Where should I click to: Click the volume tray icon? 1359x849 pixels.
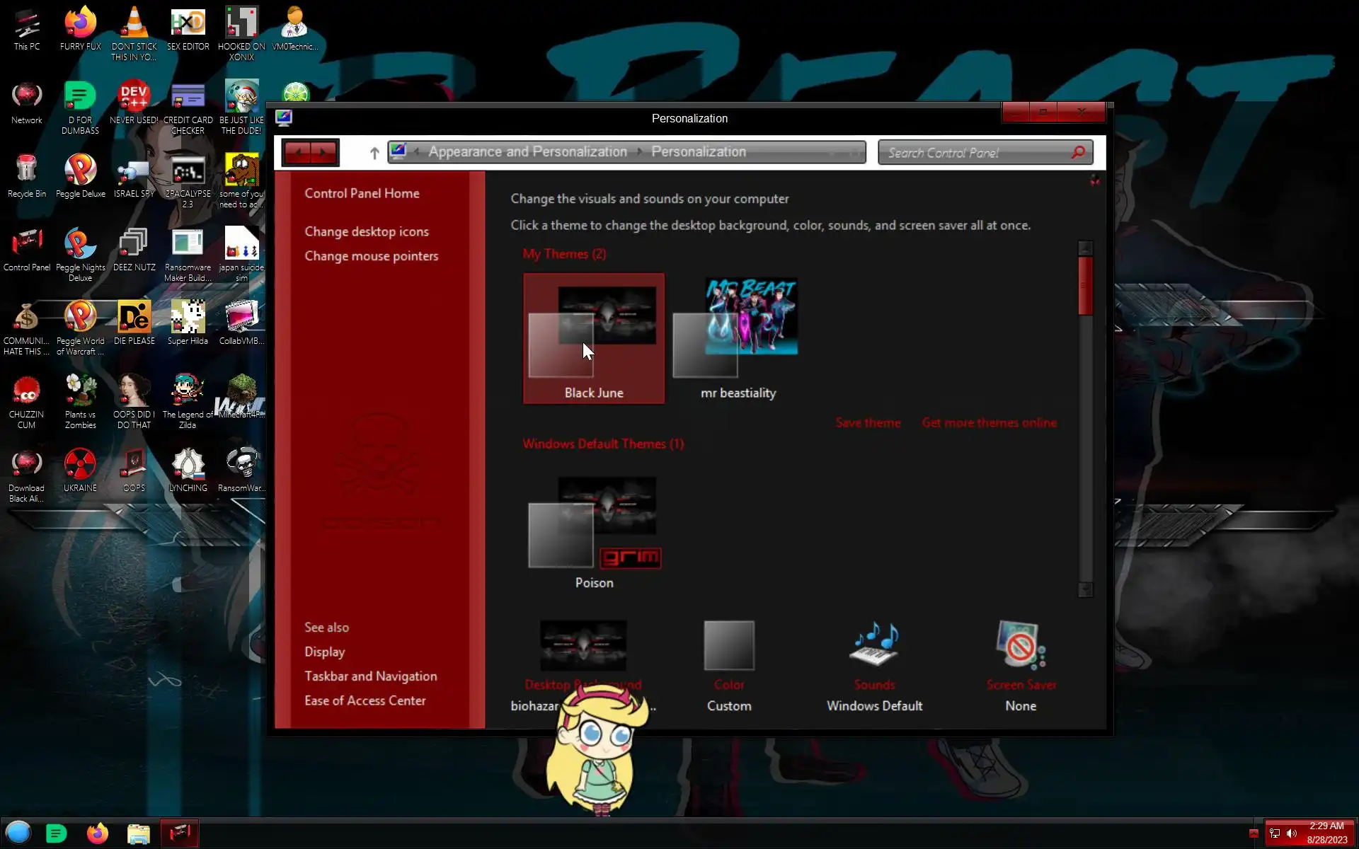1292,833
